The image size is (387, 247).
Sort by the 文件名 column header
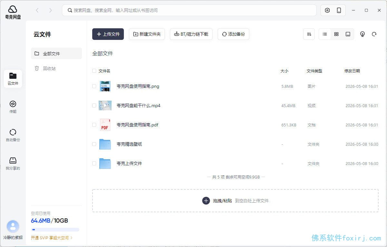(x=104, y=71)
